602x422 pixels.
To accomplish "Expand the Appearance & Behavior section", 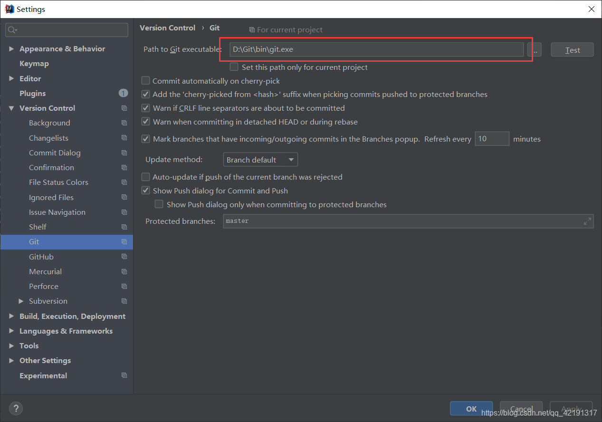I will coord(11,49).
